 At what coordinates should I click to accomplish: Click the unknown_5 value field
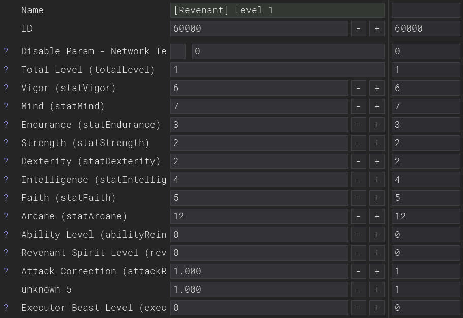coord(259,290)
